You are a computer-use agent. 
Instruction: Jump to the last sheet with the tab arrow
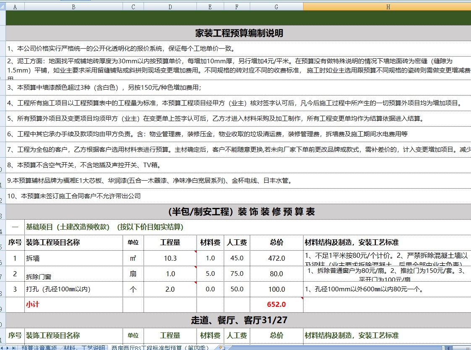coord(14,348)
